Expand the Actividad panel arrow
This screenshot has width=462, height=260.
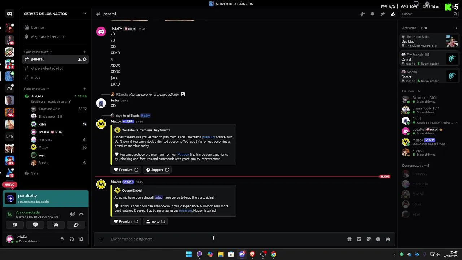pos(456,28)
